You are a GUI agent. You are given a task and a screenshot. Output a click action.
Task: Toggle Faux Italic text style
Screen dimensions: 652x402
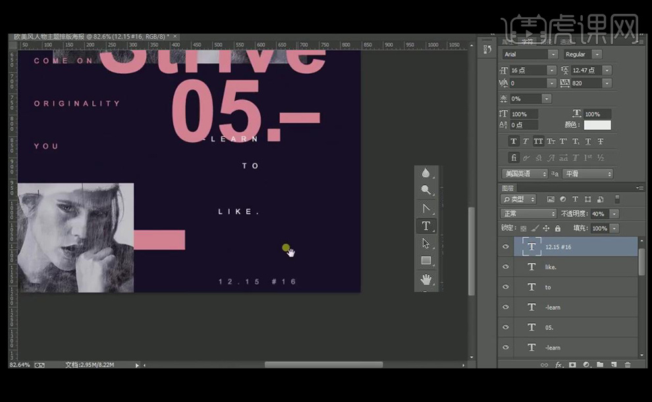pyautogui.click(x=526, y=142)
